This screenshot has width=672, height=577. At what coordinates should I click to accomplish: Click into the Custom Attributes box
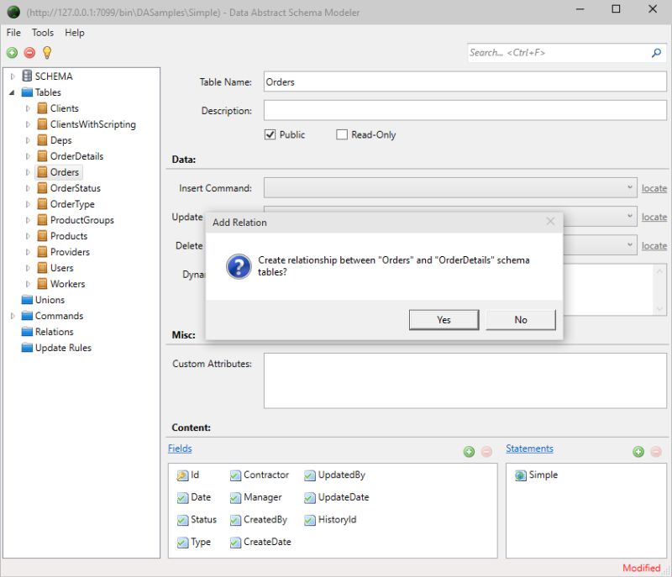click(x=465, y=380)
